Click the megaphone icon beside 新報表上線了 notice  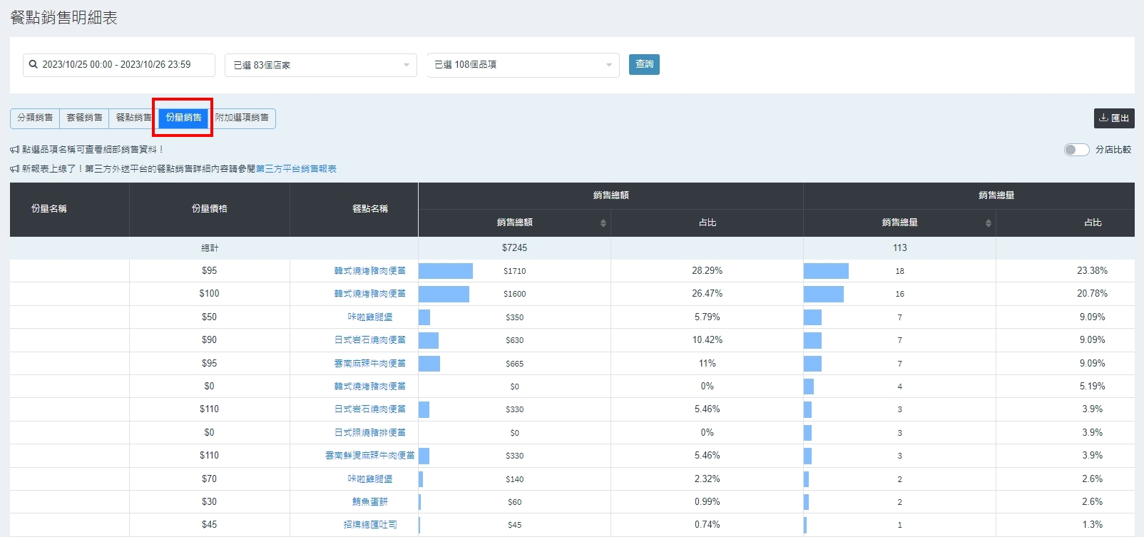(15, 169)
